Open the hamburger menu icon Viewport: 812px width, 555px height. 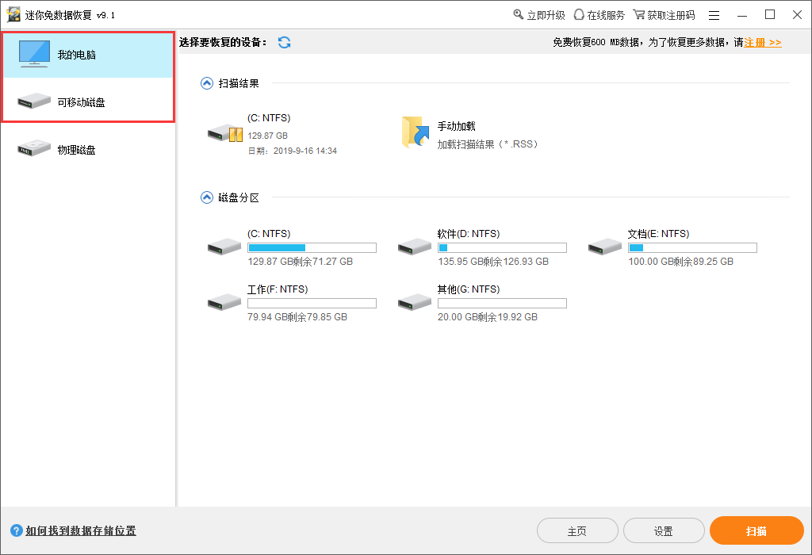click(714, 16)
